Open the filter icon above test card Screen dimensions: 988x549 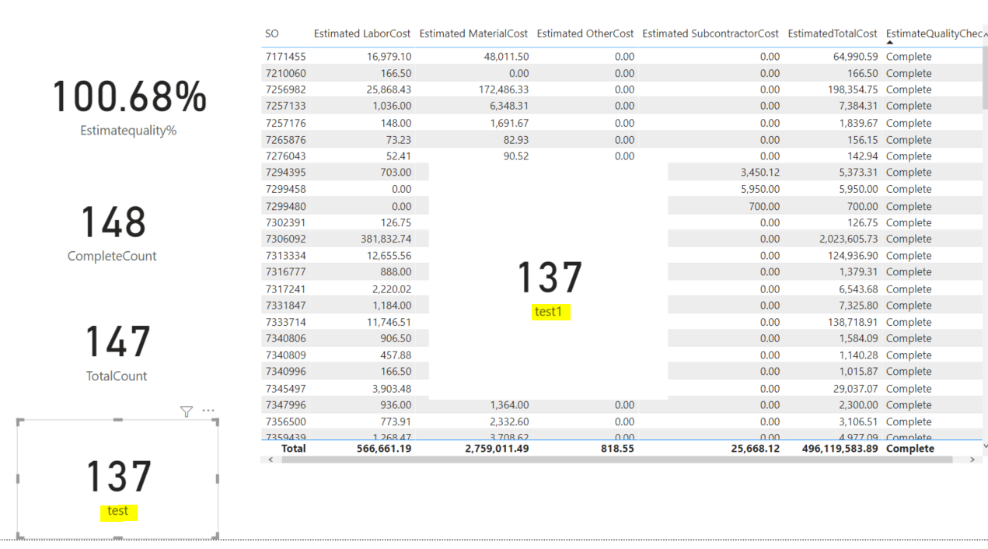point(187,411)
